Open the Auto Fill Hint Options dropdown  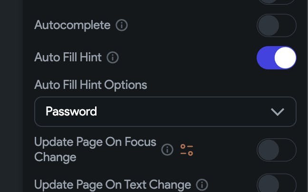[165, 112]
